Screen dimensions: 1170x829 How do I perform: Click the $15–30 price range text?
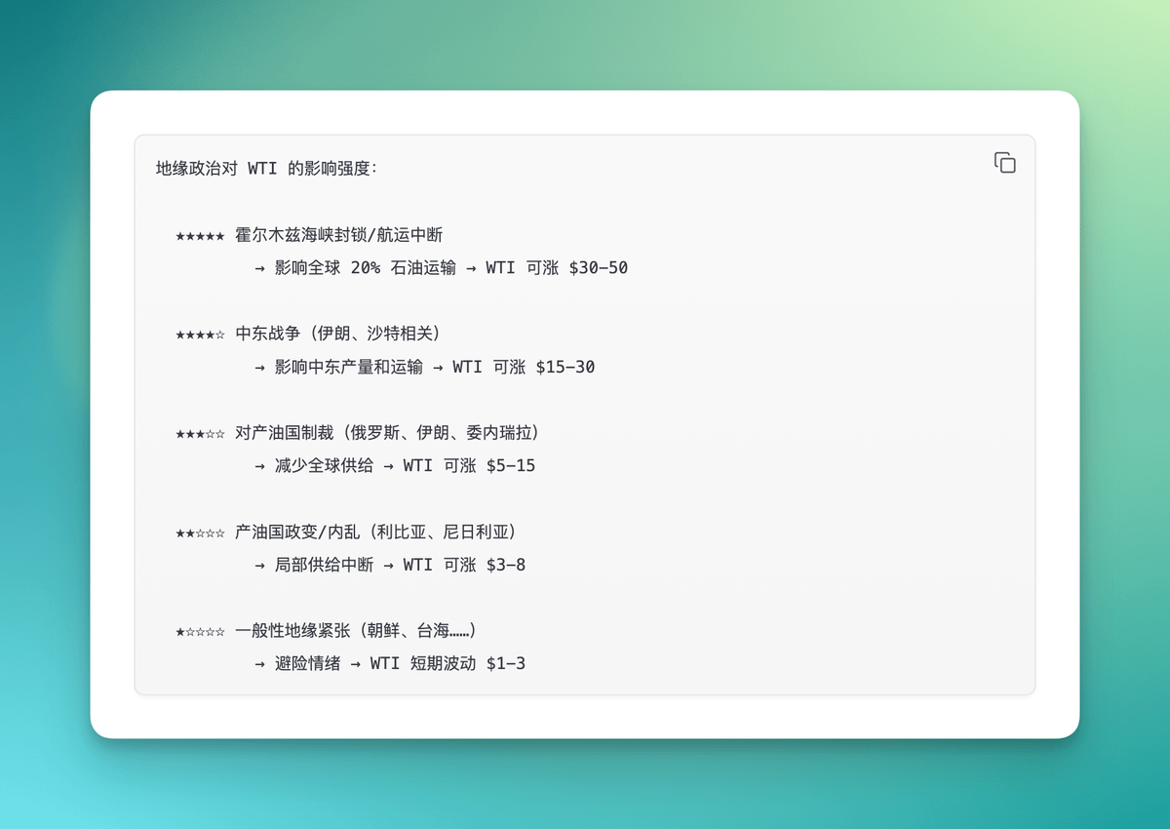pos(565,368)
